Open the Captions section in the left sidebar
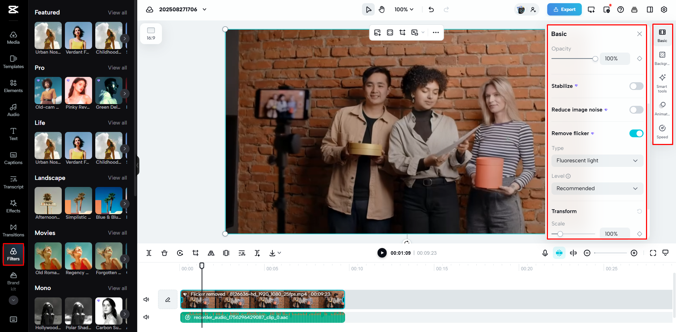Screen dimensions: 676x332 (x=13, y=158)
